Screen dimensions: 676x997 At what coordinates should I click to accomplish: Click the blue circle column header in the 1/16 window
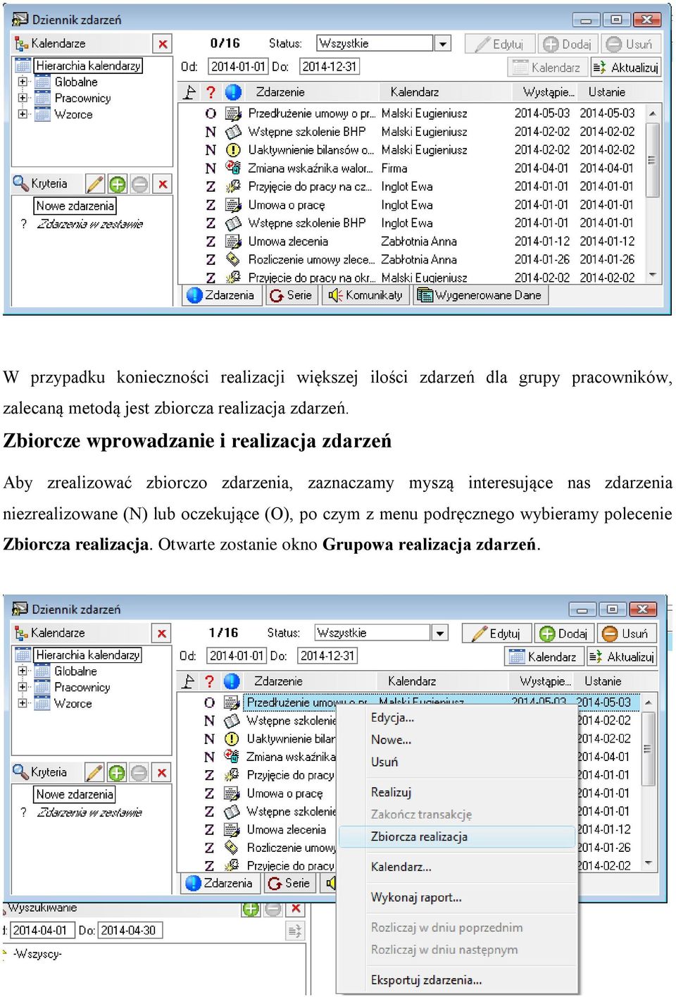pos(232,681)
